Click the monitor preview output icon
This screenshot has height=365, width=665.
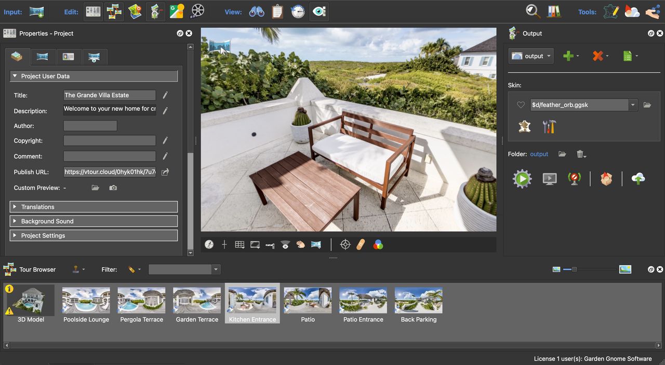tap(550, 179)
